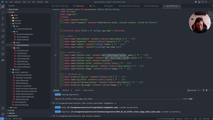
Task: Click the errors and warnings status bar item
Action: coord(8,119)
